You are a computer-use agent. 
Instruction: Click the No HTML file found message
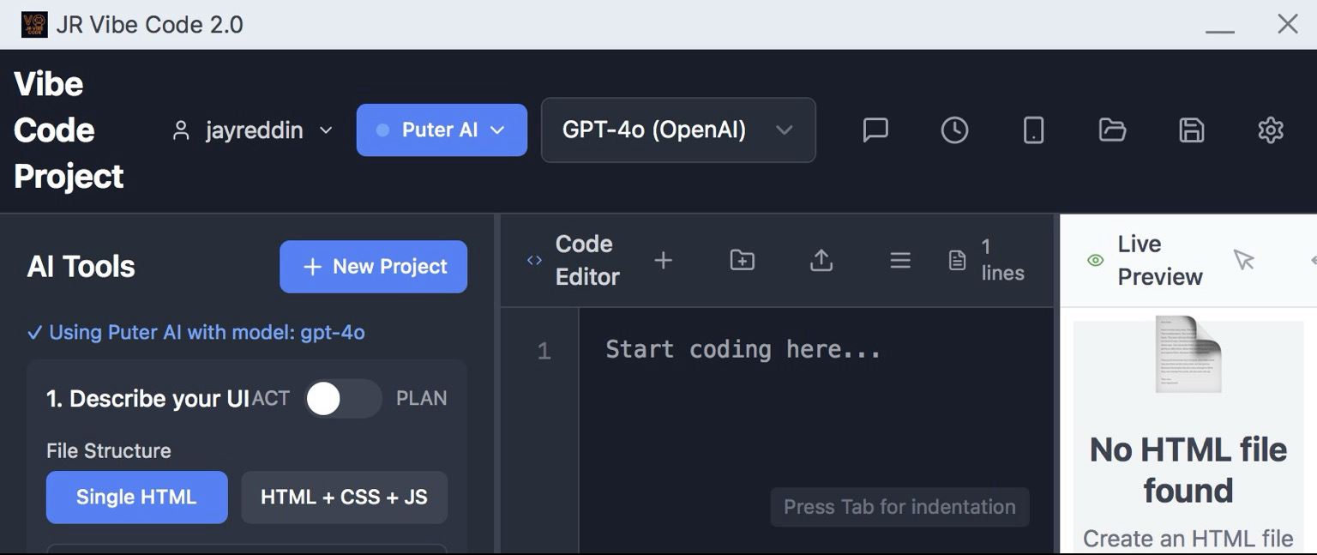[x=1188, y=470]
